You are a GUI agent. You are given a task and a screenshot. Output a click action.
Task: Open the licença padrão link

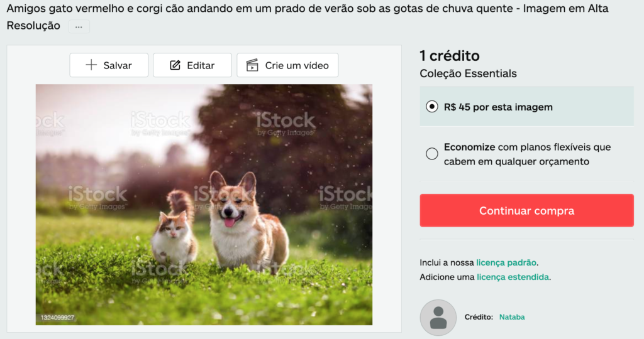coord(506,262)
